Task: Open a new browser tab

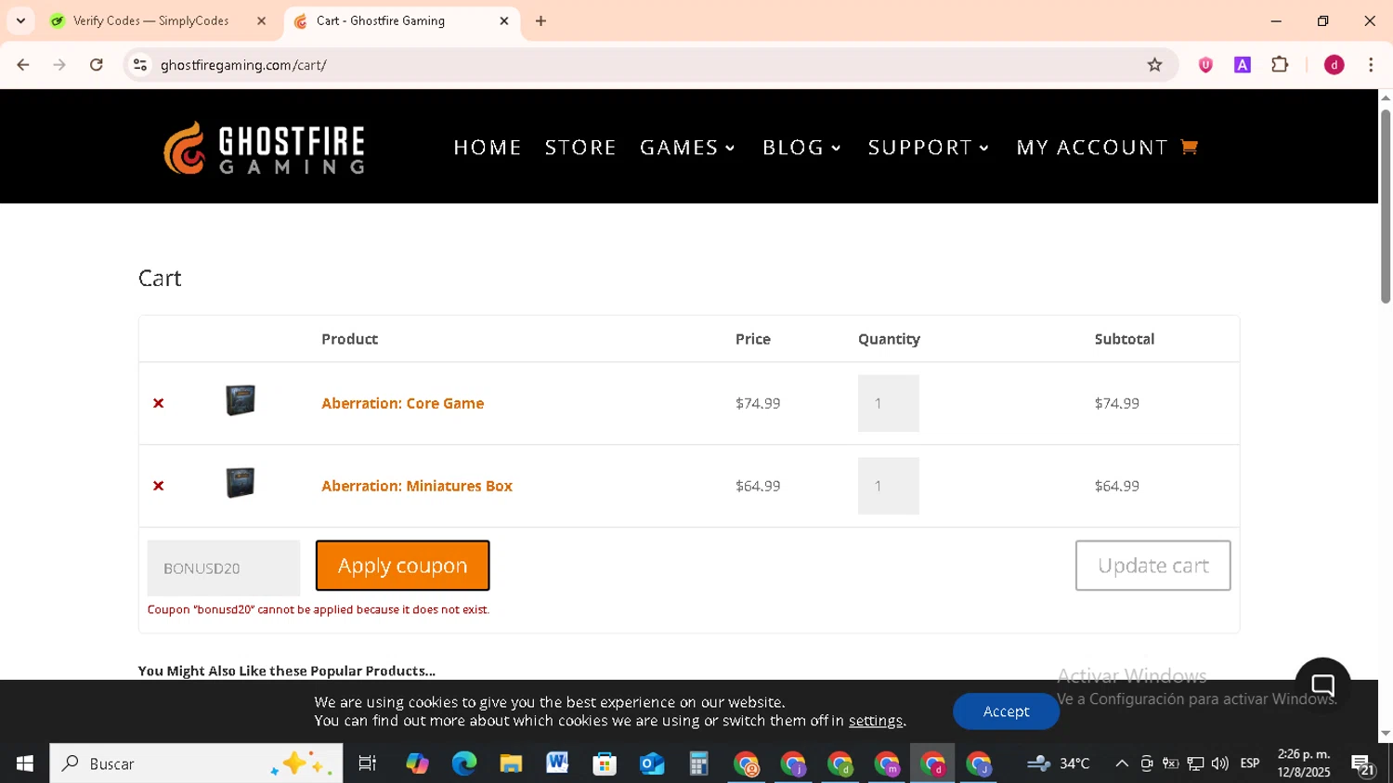Action: click(x=540, y=20)
